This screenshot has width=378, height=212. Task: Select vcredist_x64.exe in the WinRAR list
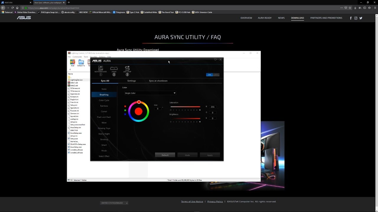click(75, 153)
